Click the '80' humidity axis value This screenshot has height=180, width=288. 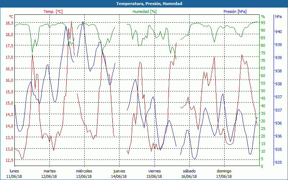click(x=263, y=45)
